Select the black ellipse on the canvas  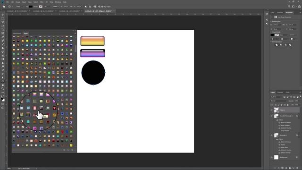pos(93,73)
